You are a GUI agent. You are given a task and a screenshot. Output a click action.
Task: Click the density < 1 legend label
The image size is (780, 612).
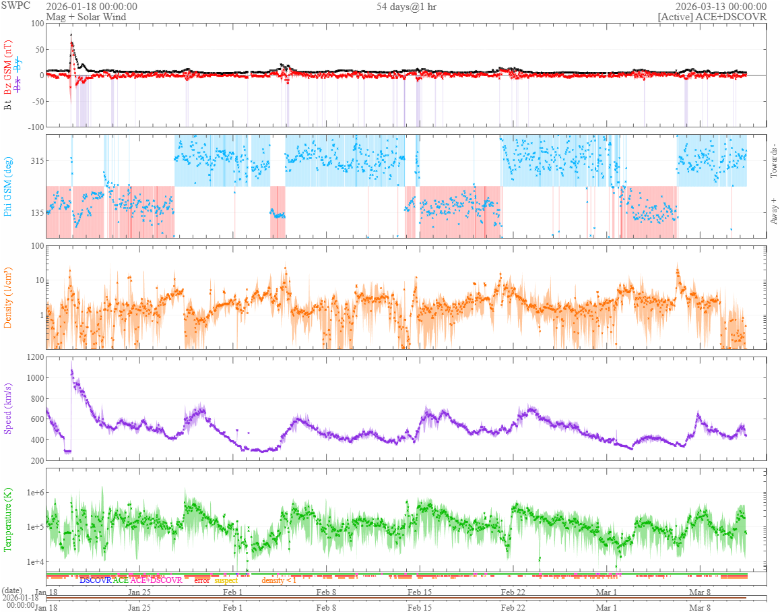pos(278,580)
